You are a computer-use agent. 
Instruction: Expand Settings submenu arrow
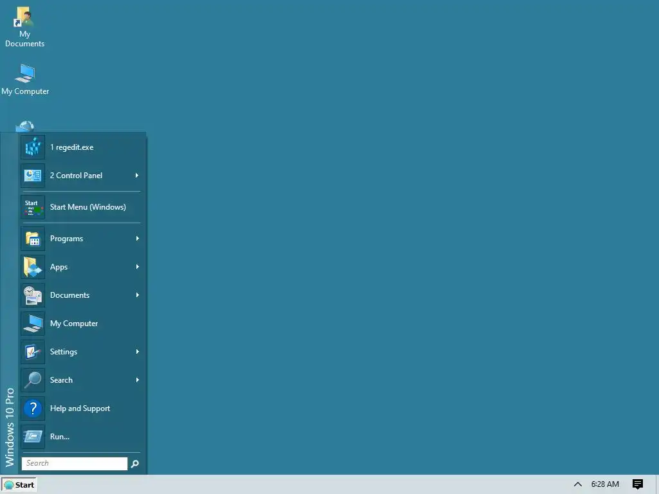click(x=137, y=352)
